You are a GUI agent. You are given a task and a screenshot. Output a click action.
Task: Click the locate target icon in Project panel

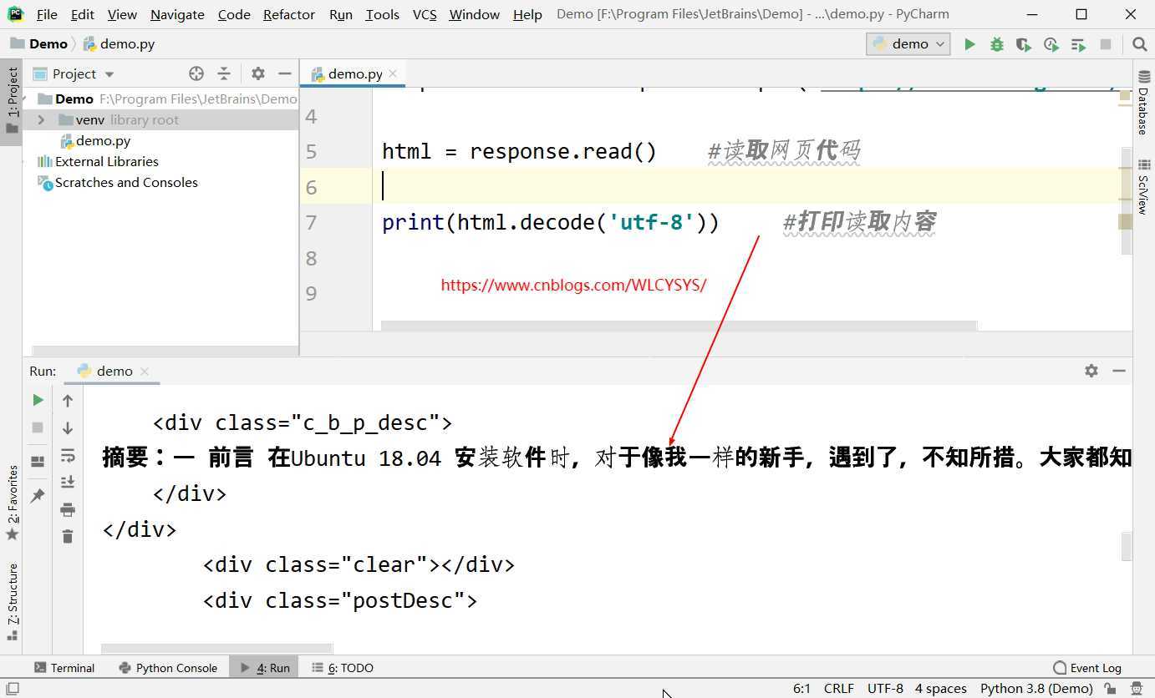pos(196,73)
